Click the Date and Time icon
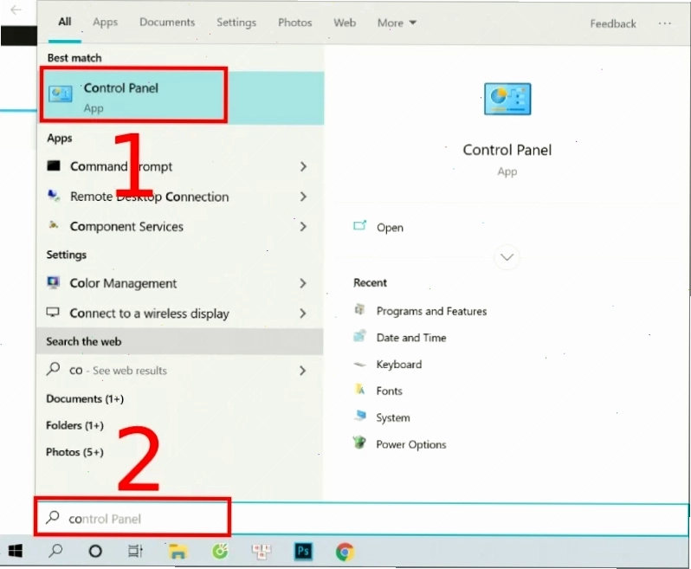This screenshot has height=569, width=691. coord(359,336)
